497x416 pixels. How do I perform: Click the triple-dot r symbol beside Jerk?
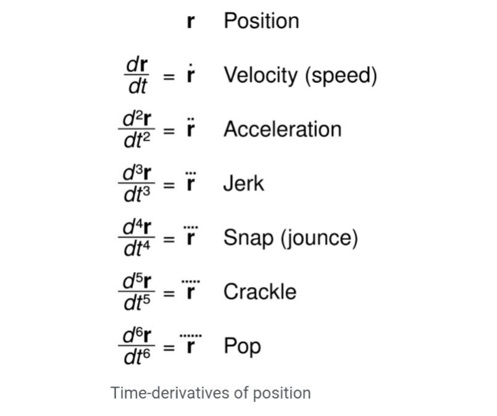[x=191, y=181]
